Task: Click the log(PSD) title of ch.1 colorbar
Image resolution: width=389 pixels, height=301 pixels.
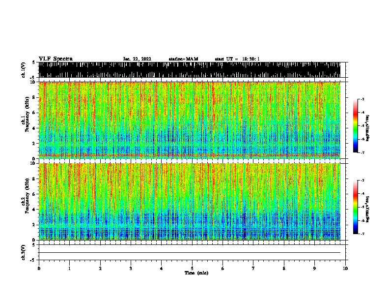Action: [368, 128]
